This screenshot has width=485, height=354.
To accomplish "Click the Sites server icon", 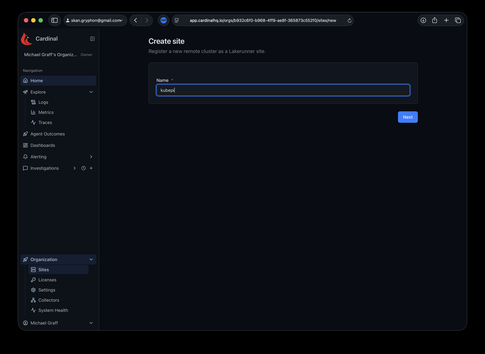I will click(33, 270).
